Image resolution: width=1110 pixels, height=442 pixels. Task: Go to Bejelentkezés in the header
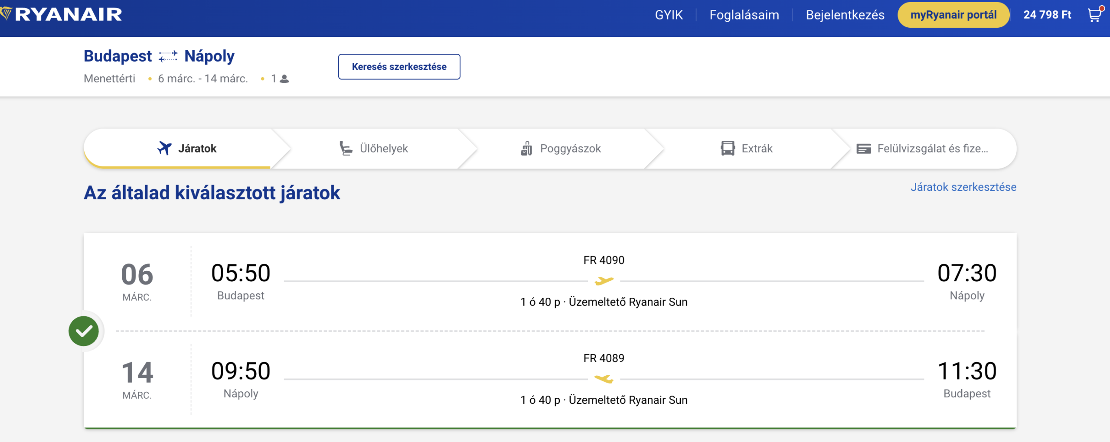click(x=845, y=15)
